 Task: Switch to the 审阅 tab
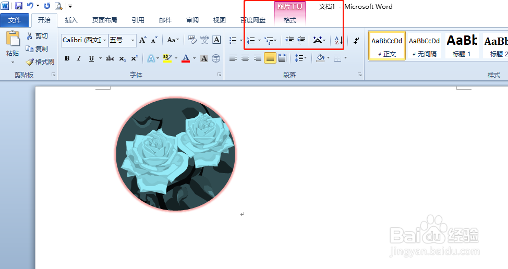coord(192,20)
